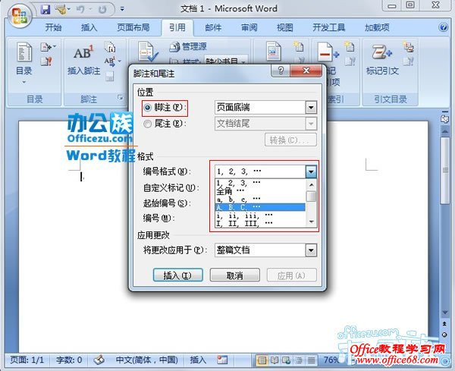Close the 脚注和尾注 dialog
The image size is (455, 371).
coord(306,71)
